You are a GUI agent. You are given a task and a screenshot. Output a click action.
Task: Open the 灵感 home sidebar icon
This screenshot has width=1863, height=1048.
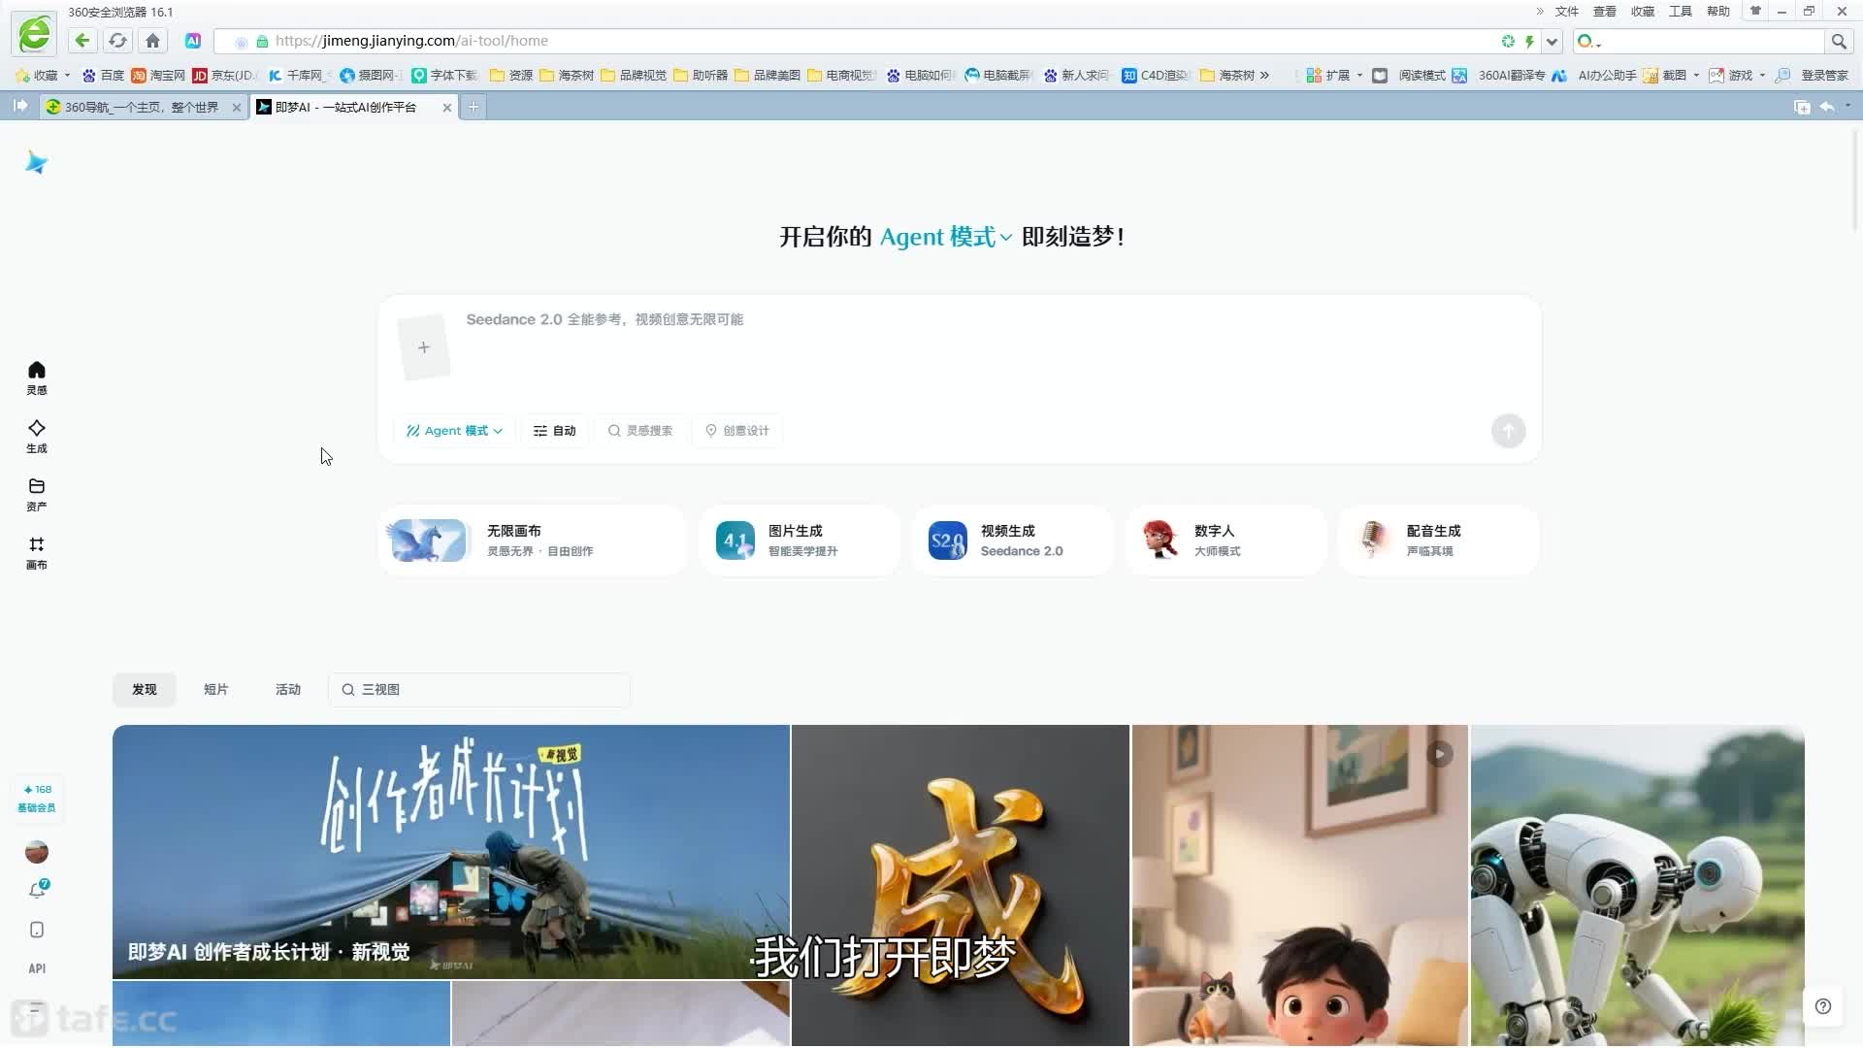click(37, 377)
